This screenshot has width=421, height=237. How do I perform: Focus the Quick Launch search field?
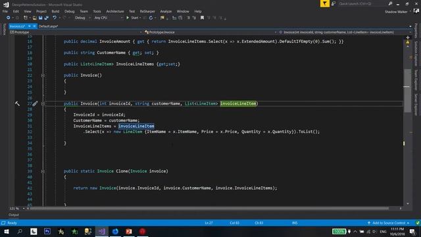pyautogui.click(x=362, y=4)
